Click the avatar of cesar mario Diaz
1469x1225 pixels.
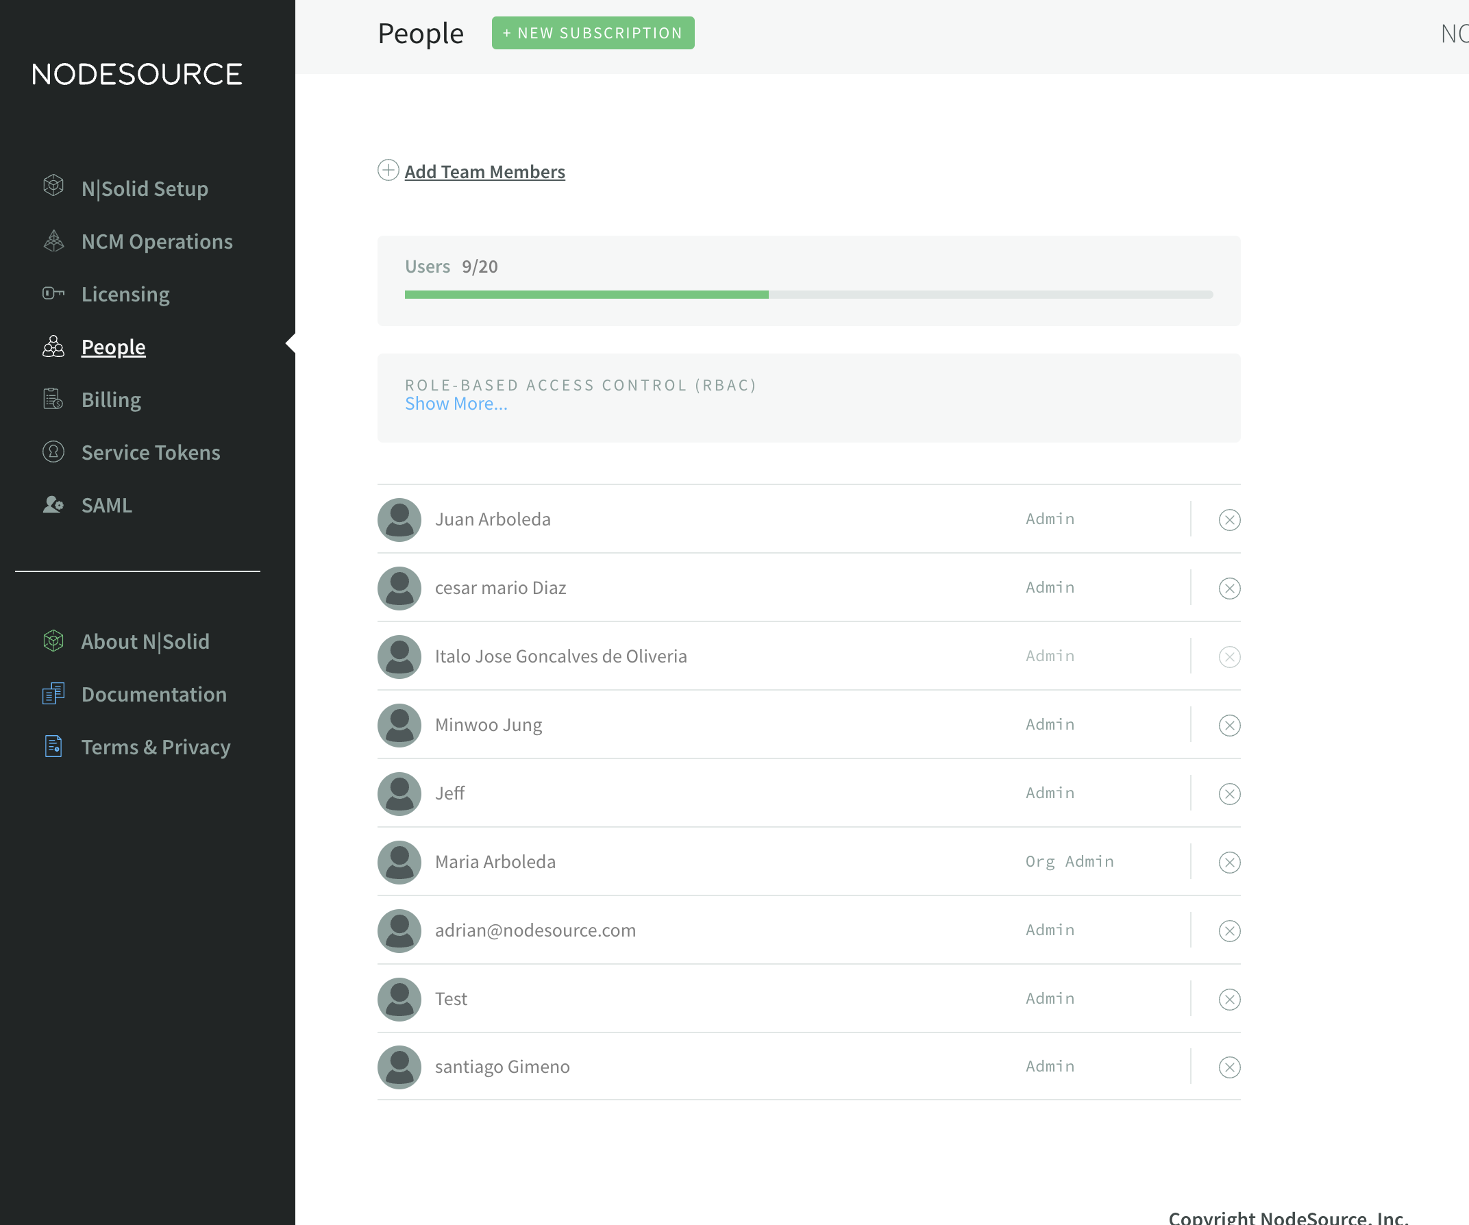click(x=399, y=589)
